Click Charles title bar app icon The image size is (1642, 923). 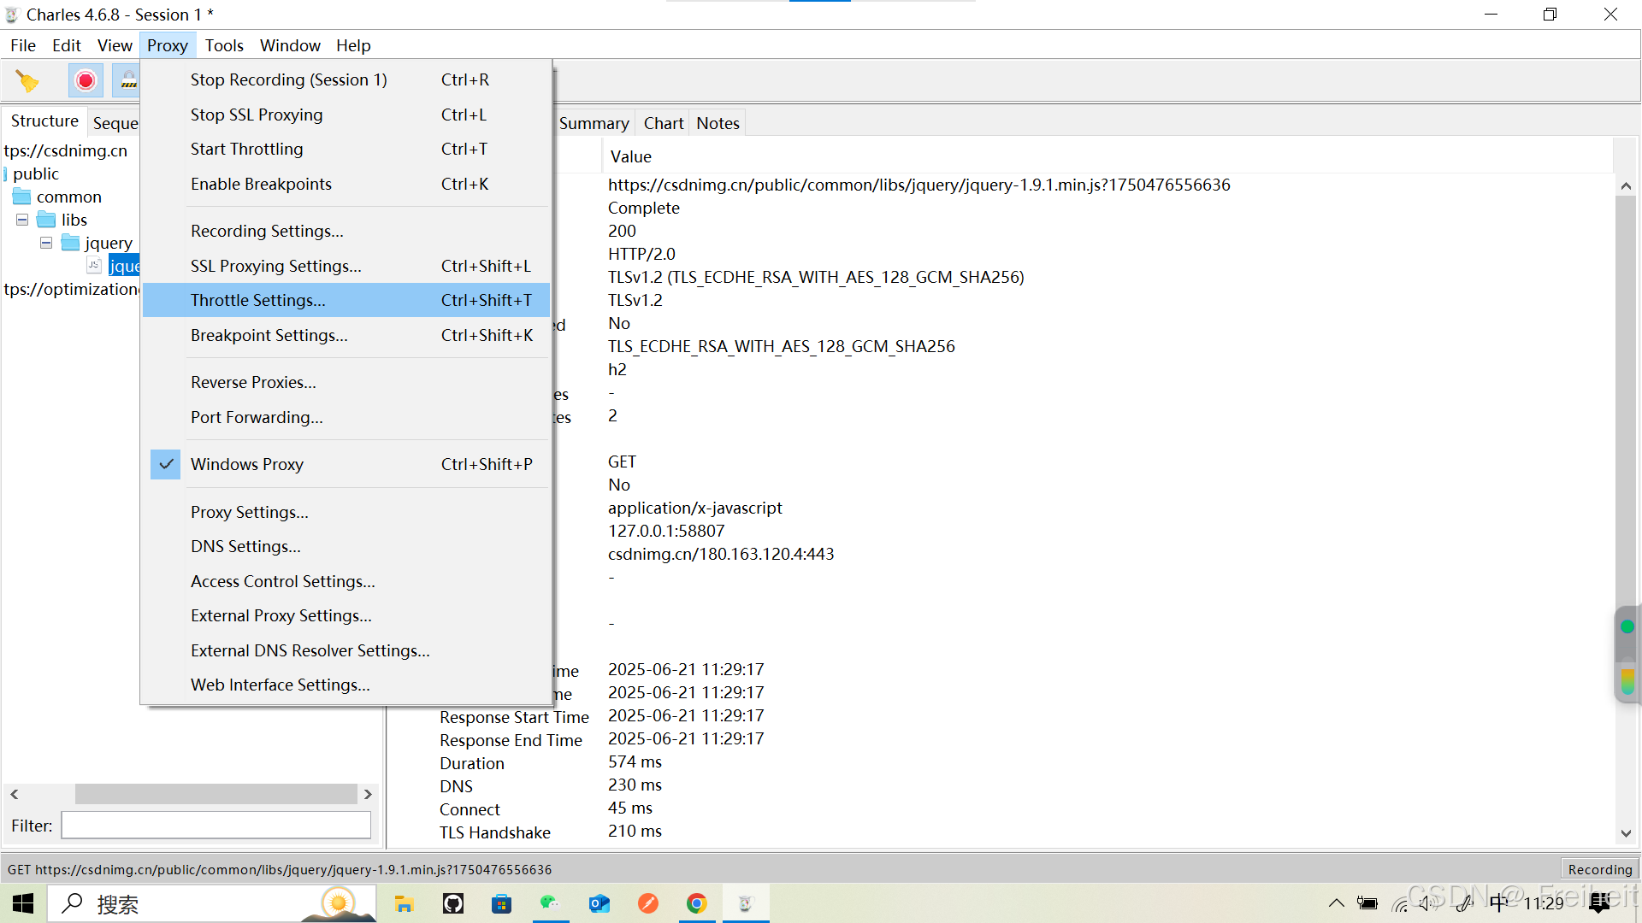(x=12, y=15)
